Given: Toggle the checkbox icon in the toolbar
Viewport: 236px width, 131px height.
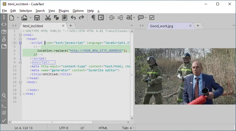Looking at the screenshot, I should [x=152, y=18].
